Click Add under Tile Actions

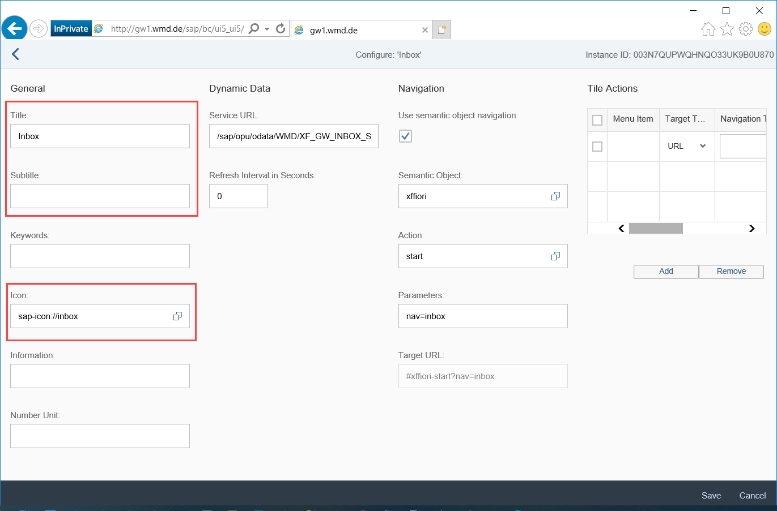[x=666, y=272]
